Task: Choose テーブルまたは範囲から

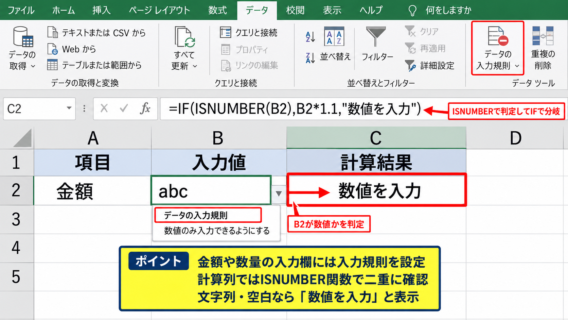Action: (x=94, y=65)
